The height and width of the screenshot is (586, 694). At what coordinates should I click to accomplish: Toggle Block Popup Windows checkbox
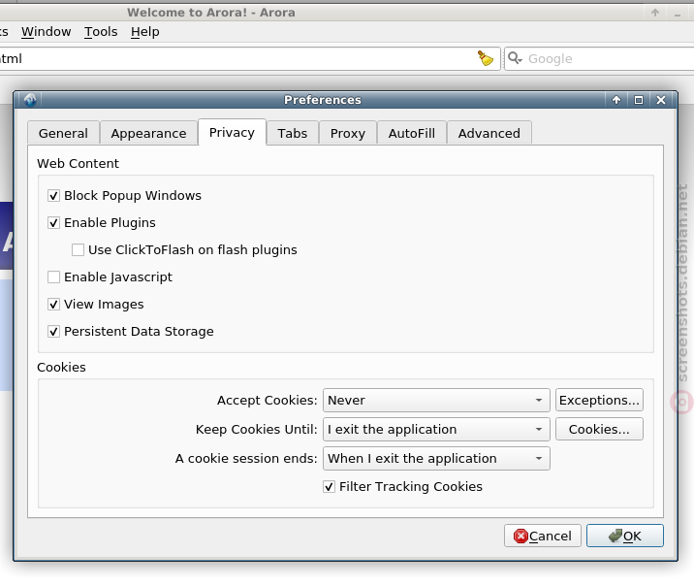click(x=53, y=195)
